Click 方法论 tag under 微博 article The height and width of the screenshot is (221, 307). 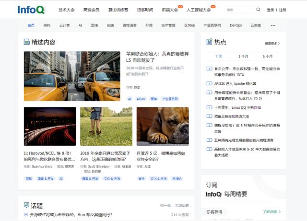[177, 178]
